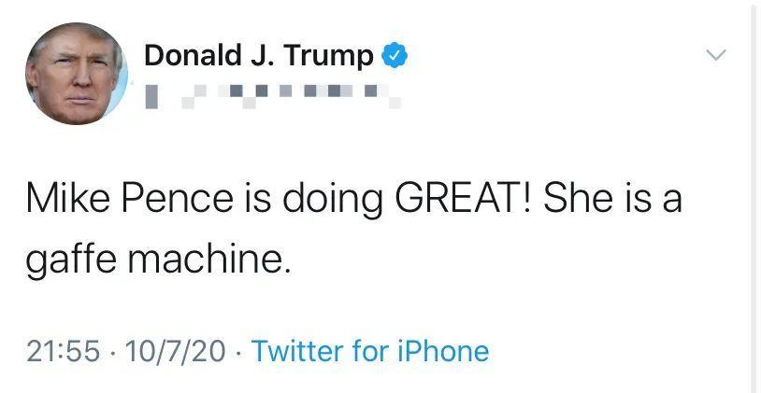Open the tweet options chevron menu
The image size is (761, 393).
pos(715,55)
